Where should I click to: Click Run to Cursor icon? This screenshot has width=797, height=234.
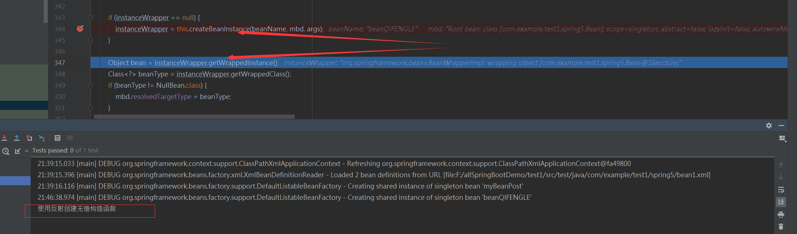coord(42,138)
